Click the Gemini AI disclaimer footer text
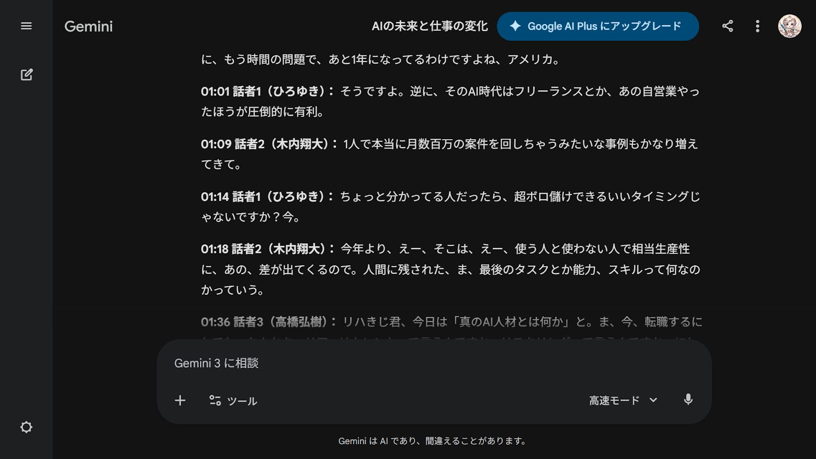816x459 pixels. tap(432, 441)
